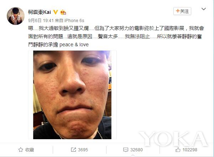This screenshot has width=214, height=157.
Task: Open the repost count 3695
Action: point(83,150)
